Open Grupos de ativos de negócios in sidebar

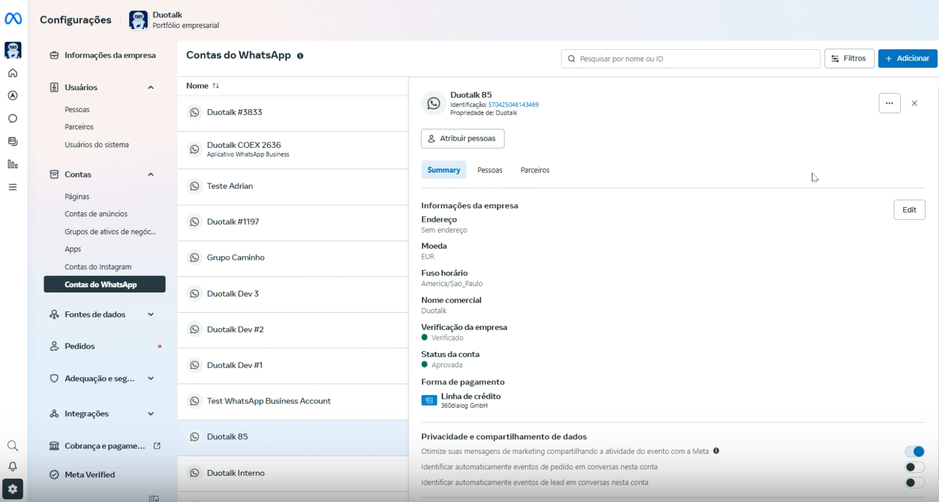tap(110, 232)
